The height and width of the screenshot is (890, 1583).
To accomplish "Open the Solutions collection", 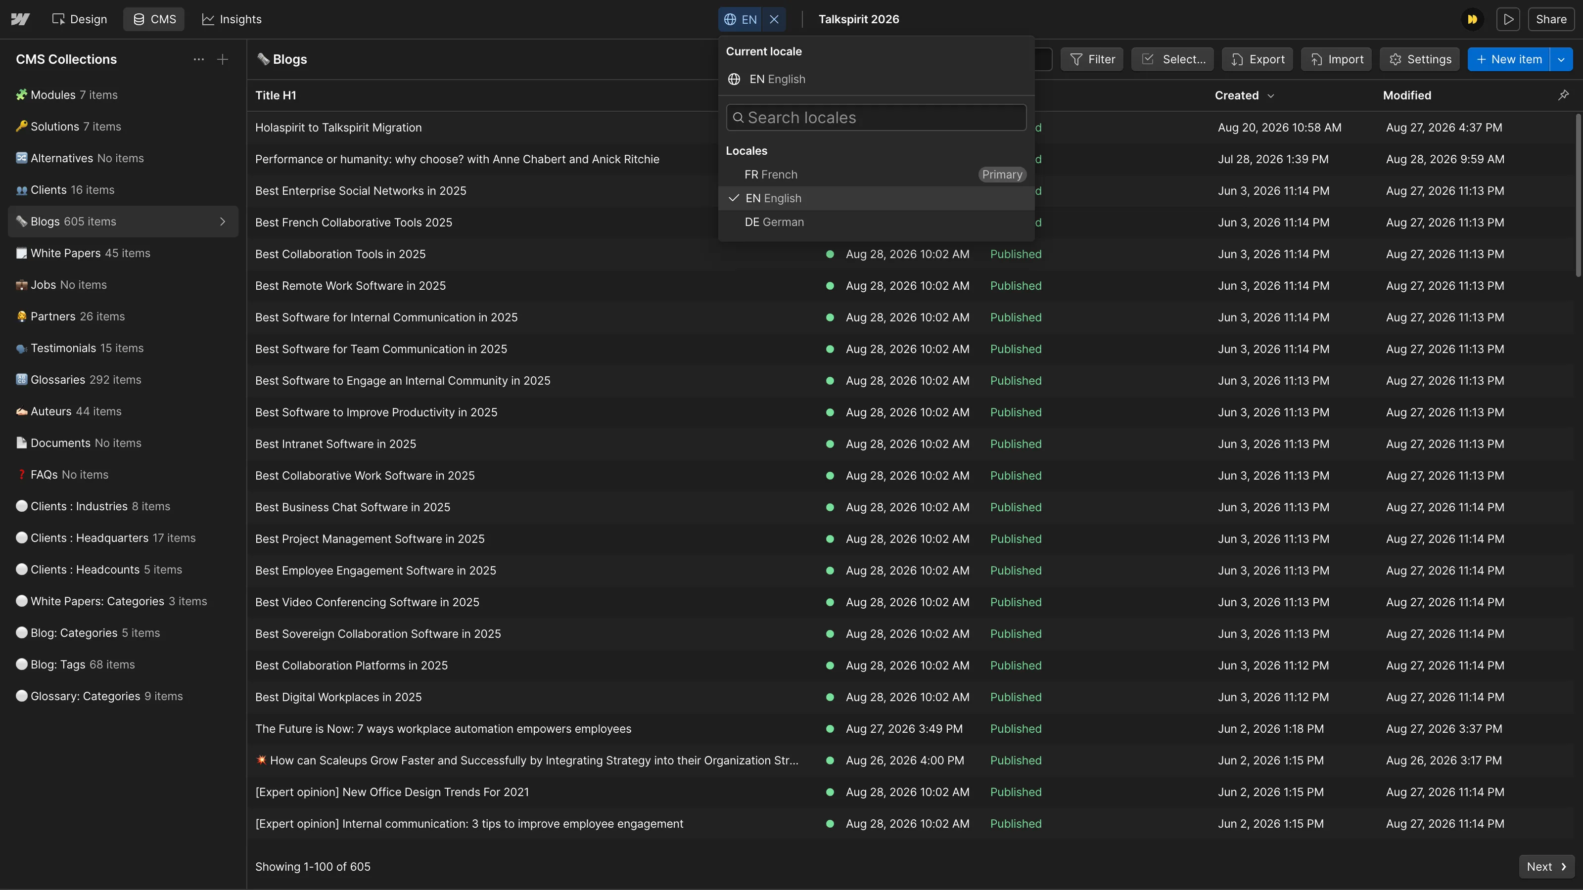I will 123,127.
